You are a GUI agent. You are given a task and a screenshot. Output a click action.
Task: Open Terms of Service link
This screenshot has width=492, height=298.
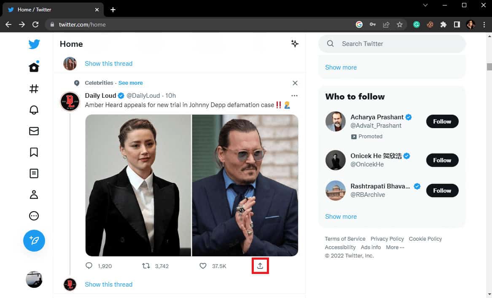pyautogui.click(x=345, y=239)
